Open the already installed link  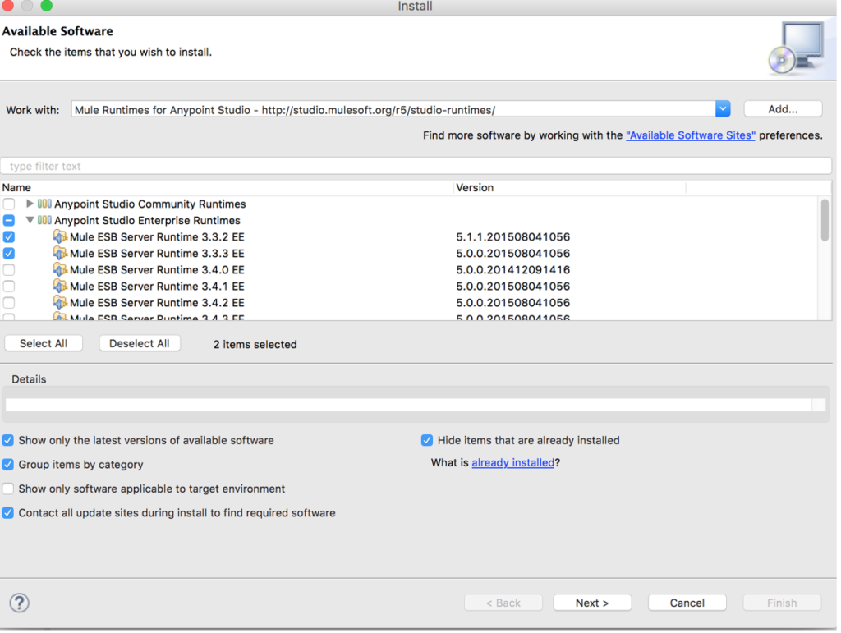[512, 463]
